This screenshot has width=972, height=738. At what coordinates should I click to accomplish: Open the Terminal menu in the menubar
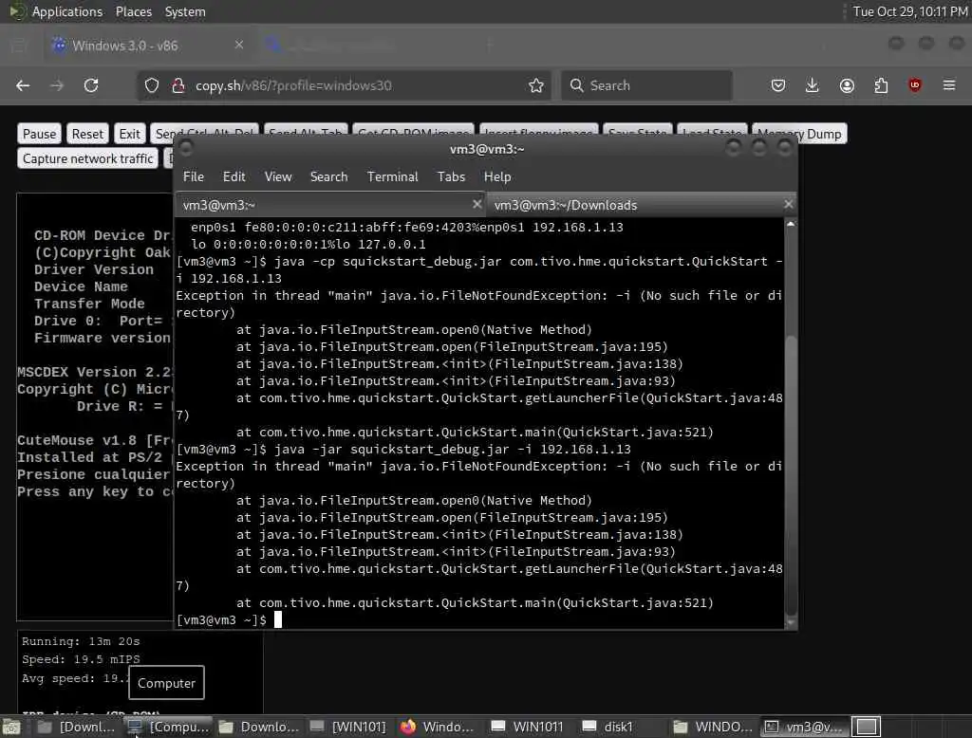(392, 176)
